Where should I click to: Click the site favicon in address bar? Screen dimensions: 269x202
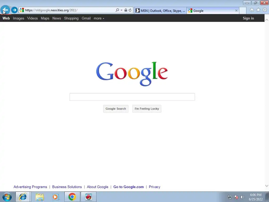pyautogui.click(x=22, y=10)
